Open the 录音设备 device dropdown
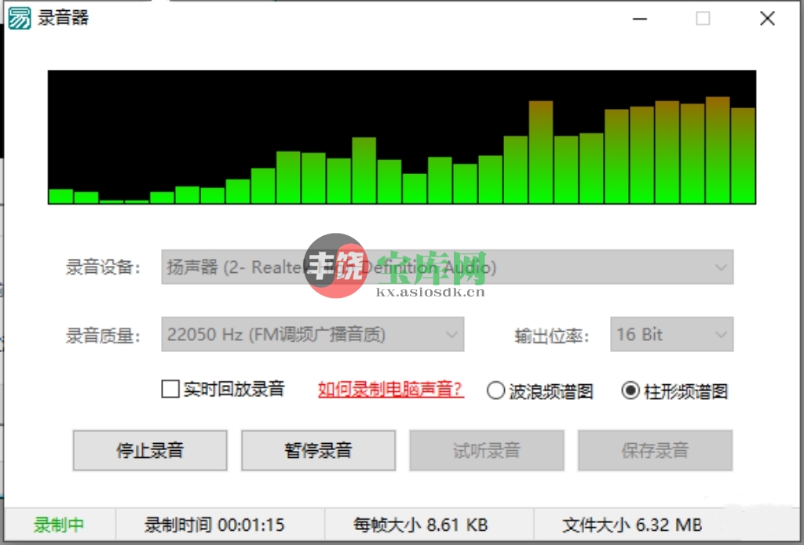This screenshot has width=804, height=545. click(x=447, y=267)
